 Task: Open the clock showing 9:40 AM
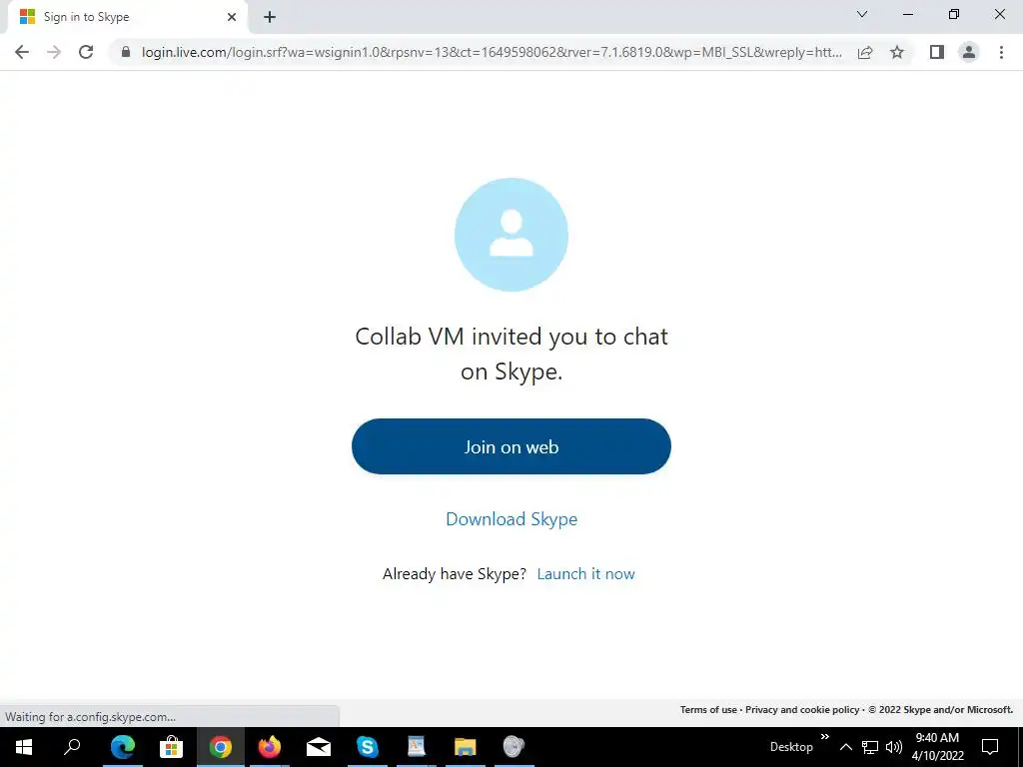click(937, 747)
